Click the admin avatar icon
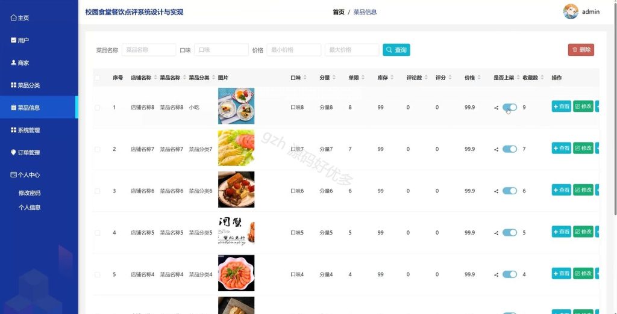The height and width of the screenshot is (314, 617). (571, 11)
